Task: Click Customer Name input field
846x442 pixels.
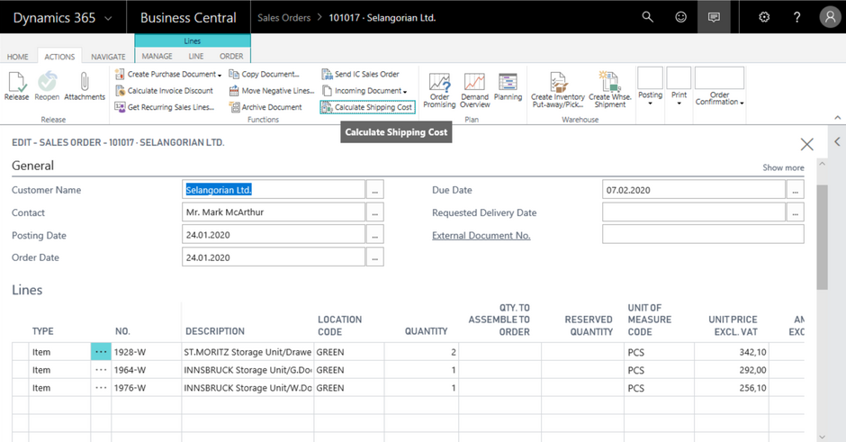Action: tap(274, 190)
